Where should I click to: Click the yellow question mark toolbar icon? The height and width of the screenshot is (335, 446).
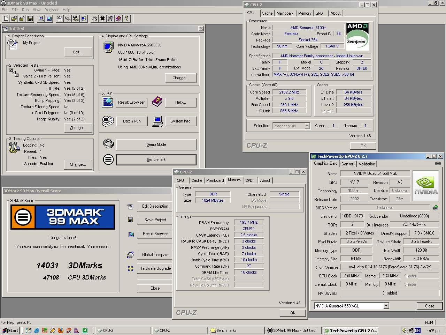(126, 18)
